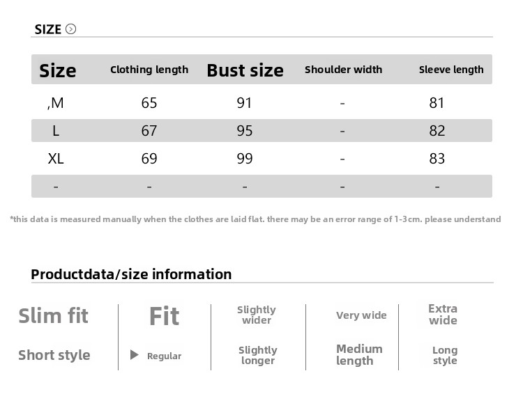Choose the Very wide fit
The image size is (523, 394).
pos(361,315)
